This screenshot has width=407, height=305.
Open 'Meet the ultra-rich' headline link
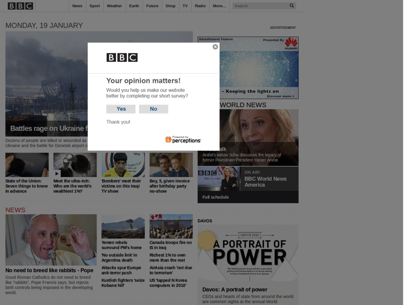coord(72,186)
